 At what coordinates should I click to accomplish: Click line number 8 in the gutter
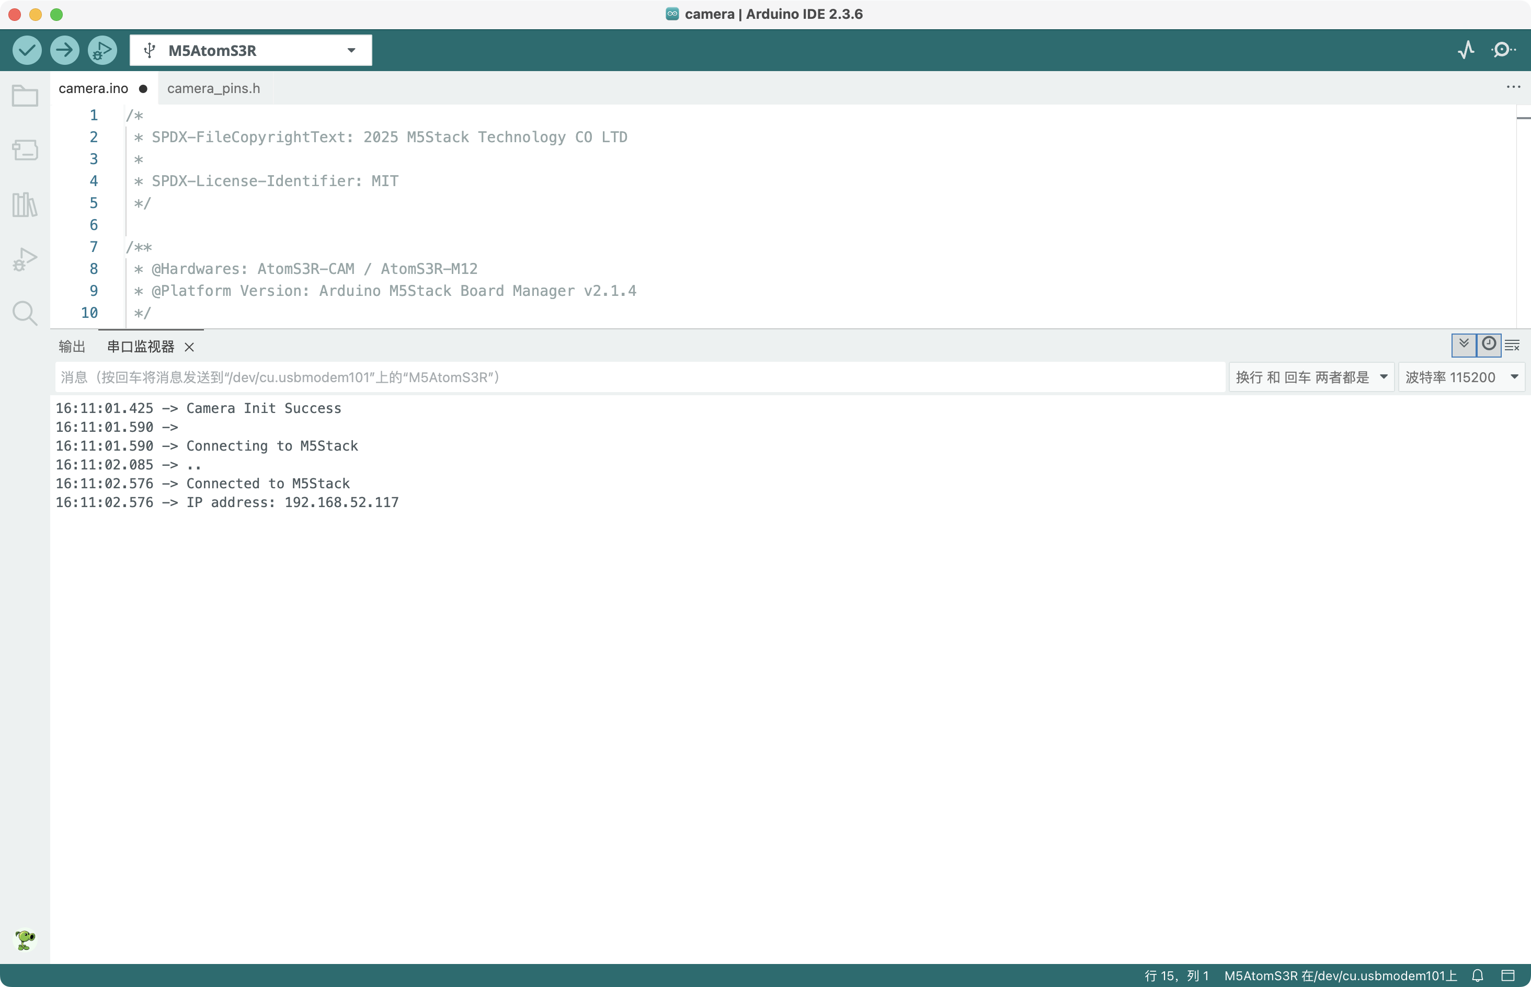pyautogui.click(x=94, y=269)
